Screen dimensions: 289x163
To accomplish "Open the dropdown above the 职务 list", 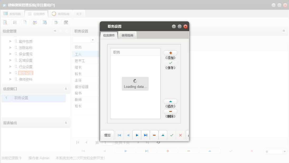I will (93, 39).
